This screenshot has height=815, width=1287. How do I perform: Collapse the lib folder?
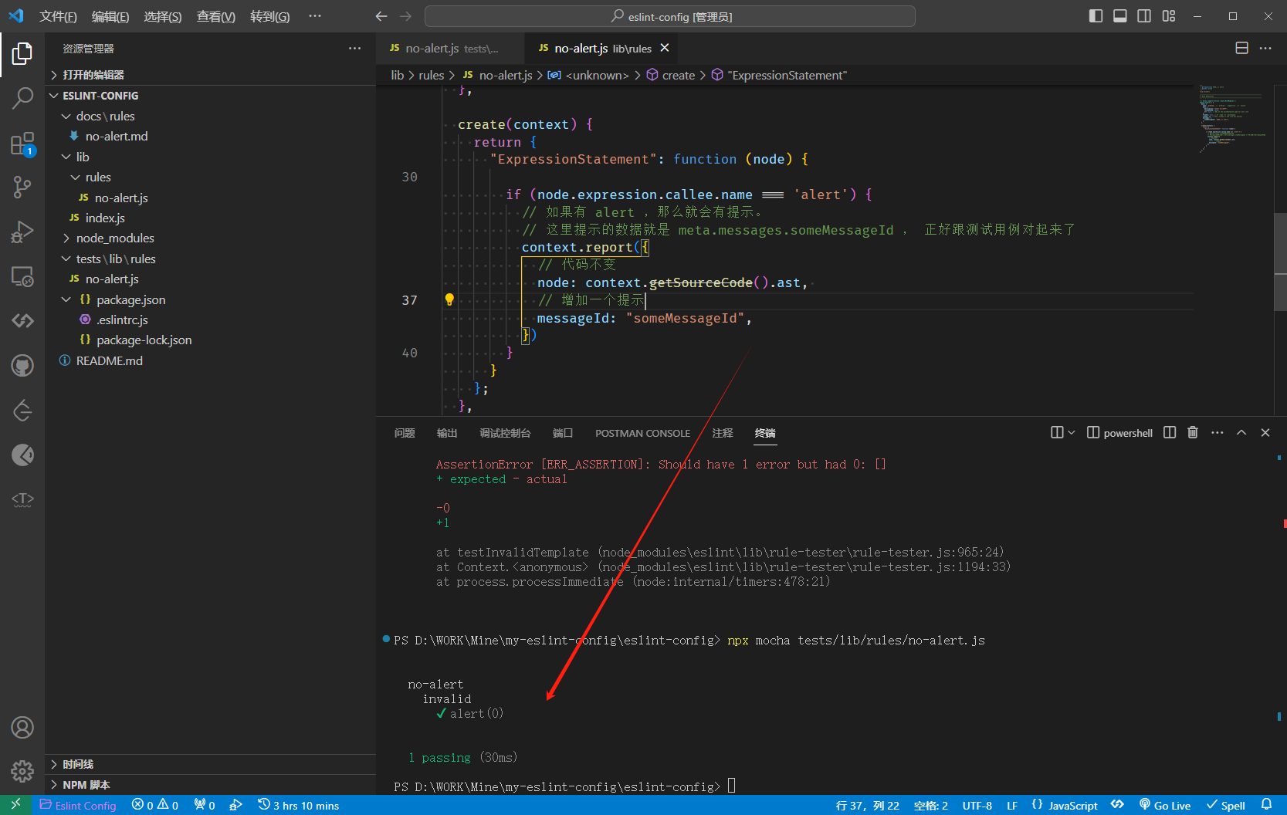(x=210, y=157)
